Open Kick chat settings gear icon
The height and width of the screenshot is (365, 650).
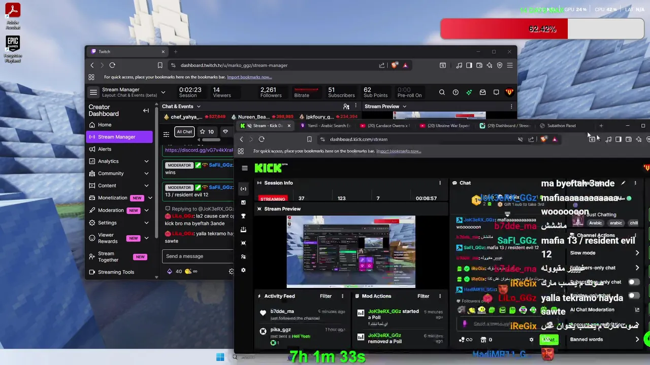tap(531, 340)
